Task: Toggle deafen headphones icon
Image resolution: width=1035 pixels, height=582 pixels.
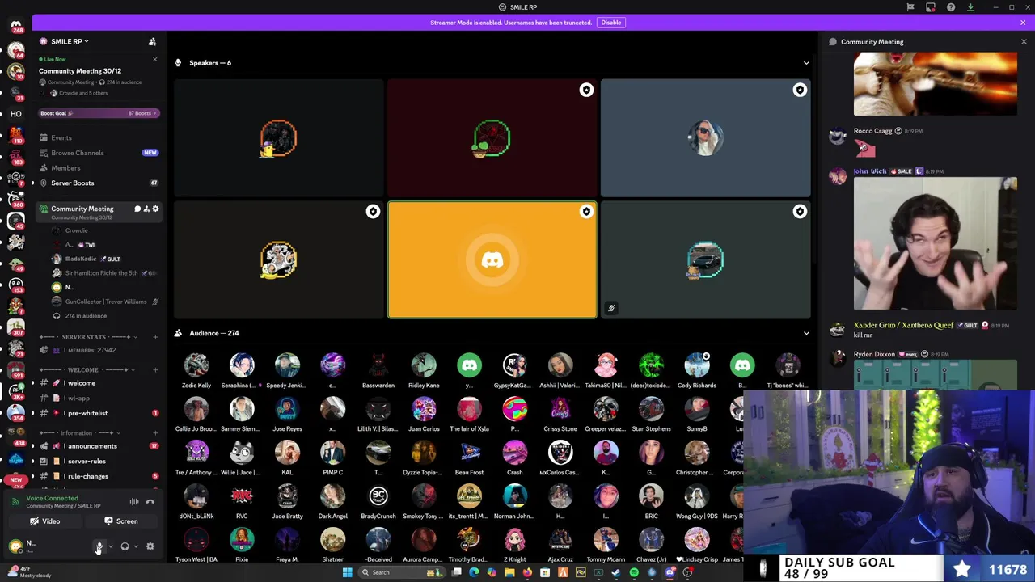Action: point(125,546)
